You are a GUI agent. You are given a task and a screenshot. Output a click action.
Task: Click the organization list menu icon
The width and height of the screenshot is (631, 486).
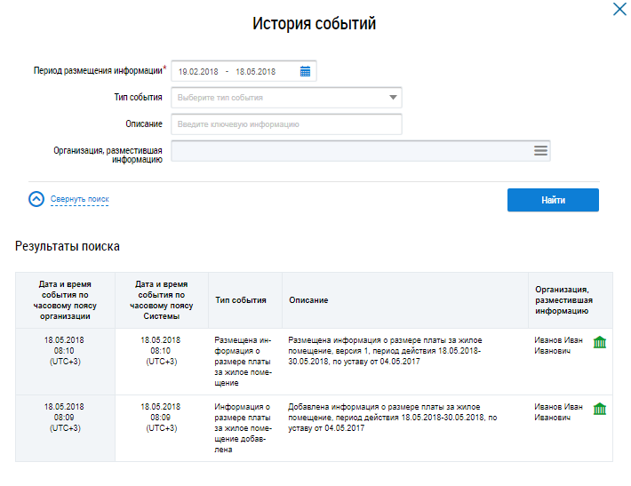pos(539,151)
